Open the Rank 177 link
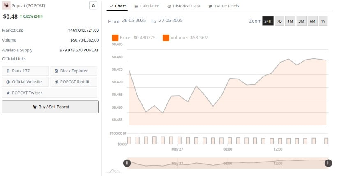The width and height of the screenshot is (339, 176). [x=25, y=71]
